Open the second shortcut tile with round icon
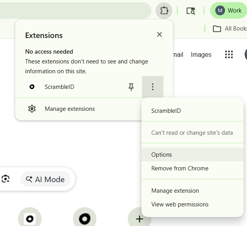Screen dimensions: 247x226 point(85,219)
